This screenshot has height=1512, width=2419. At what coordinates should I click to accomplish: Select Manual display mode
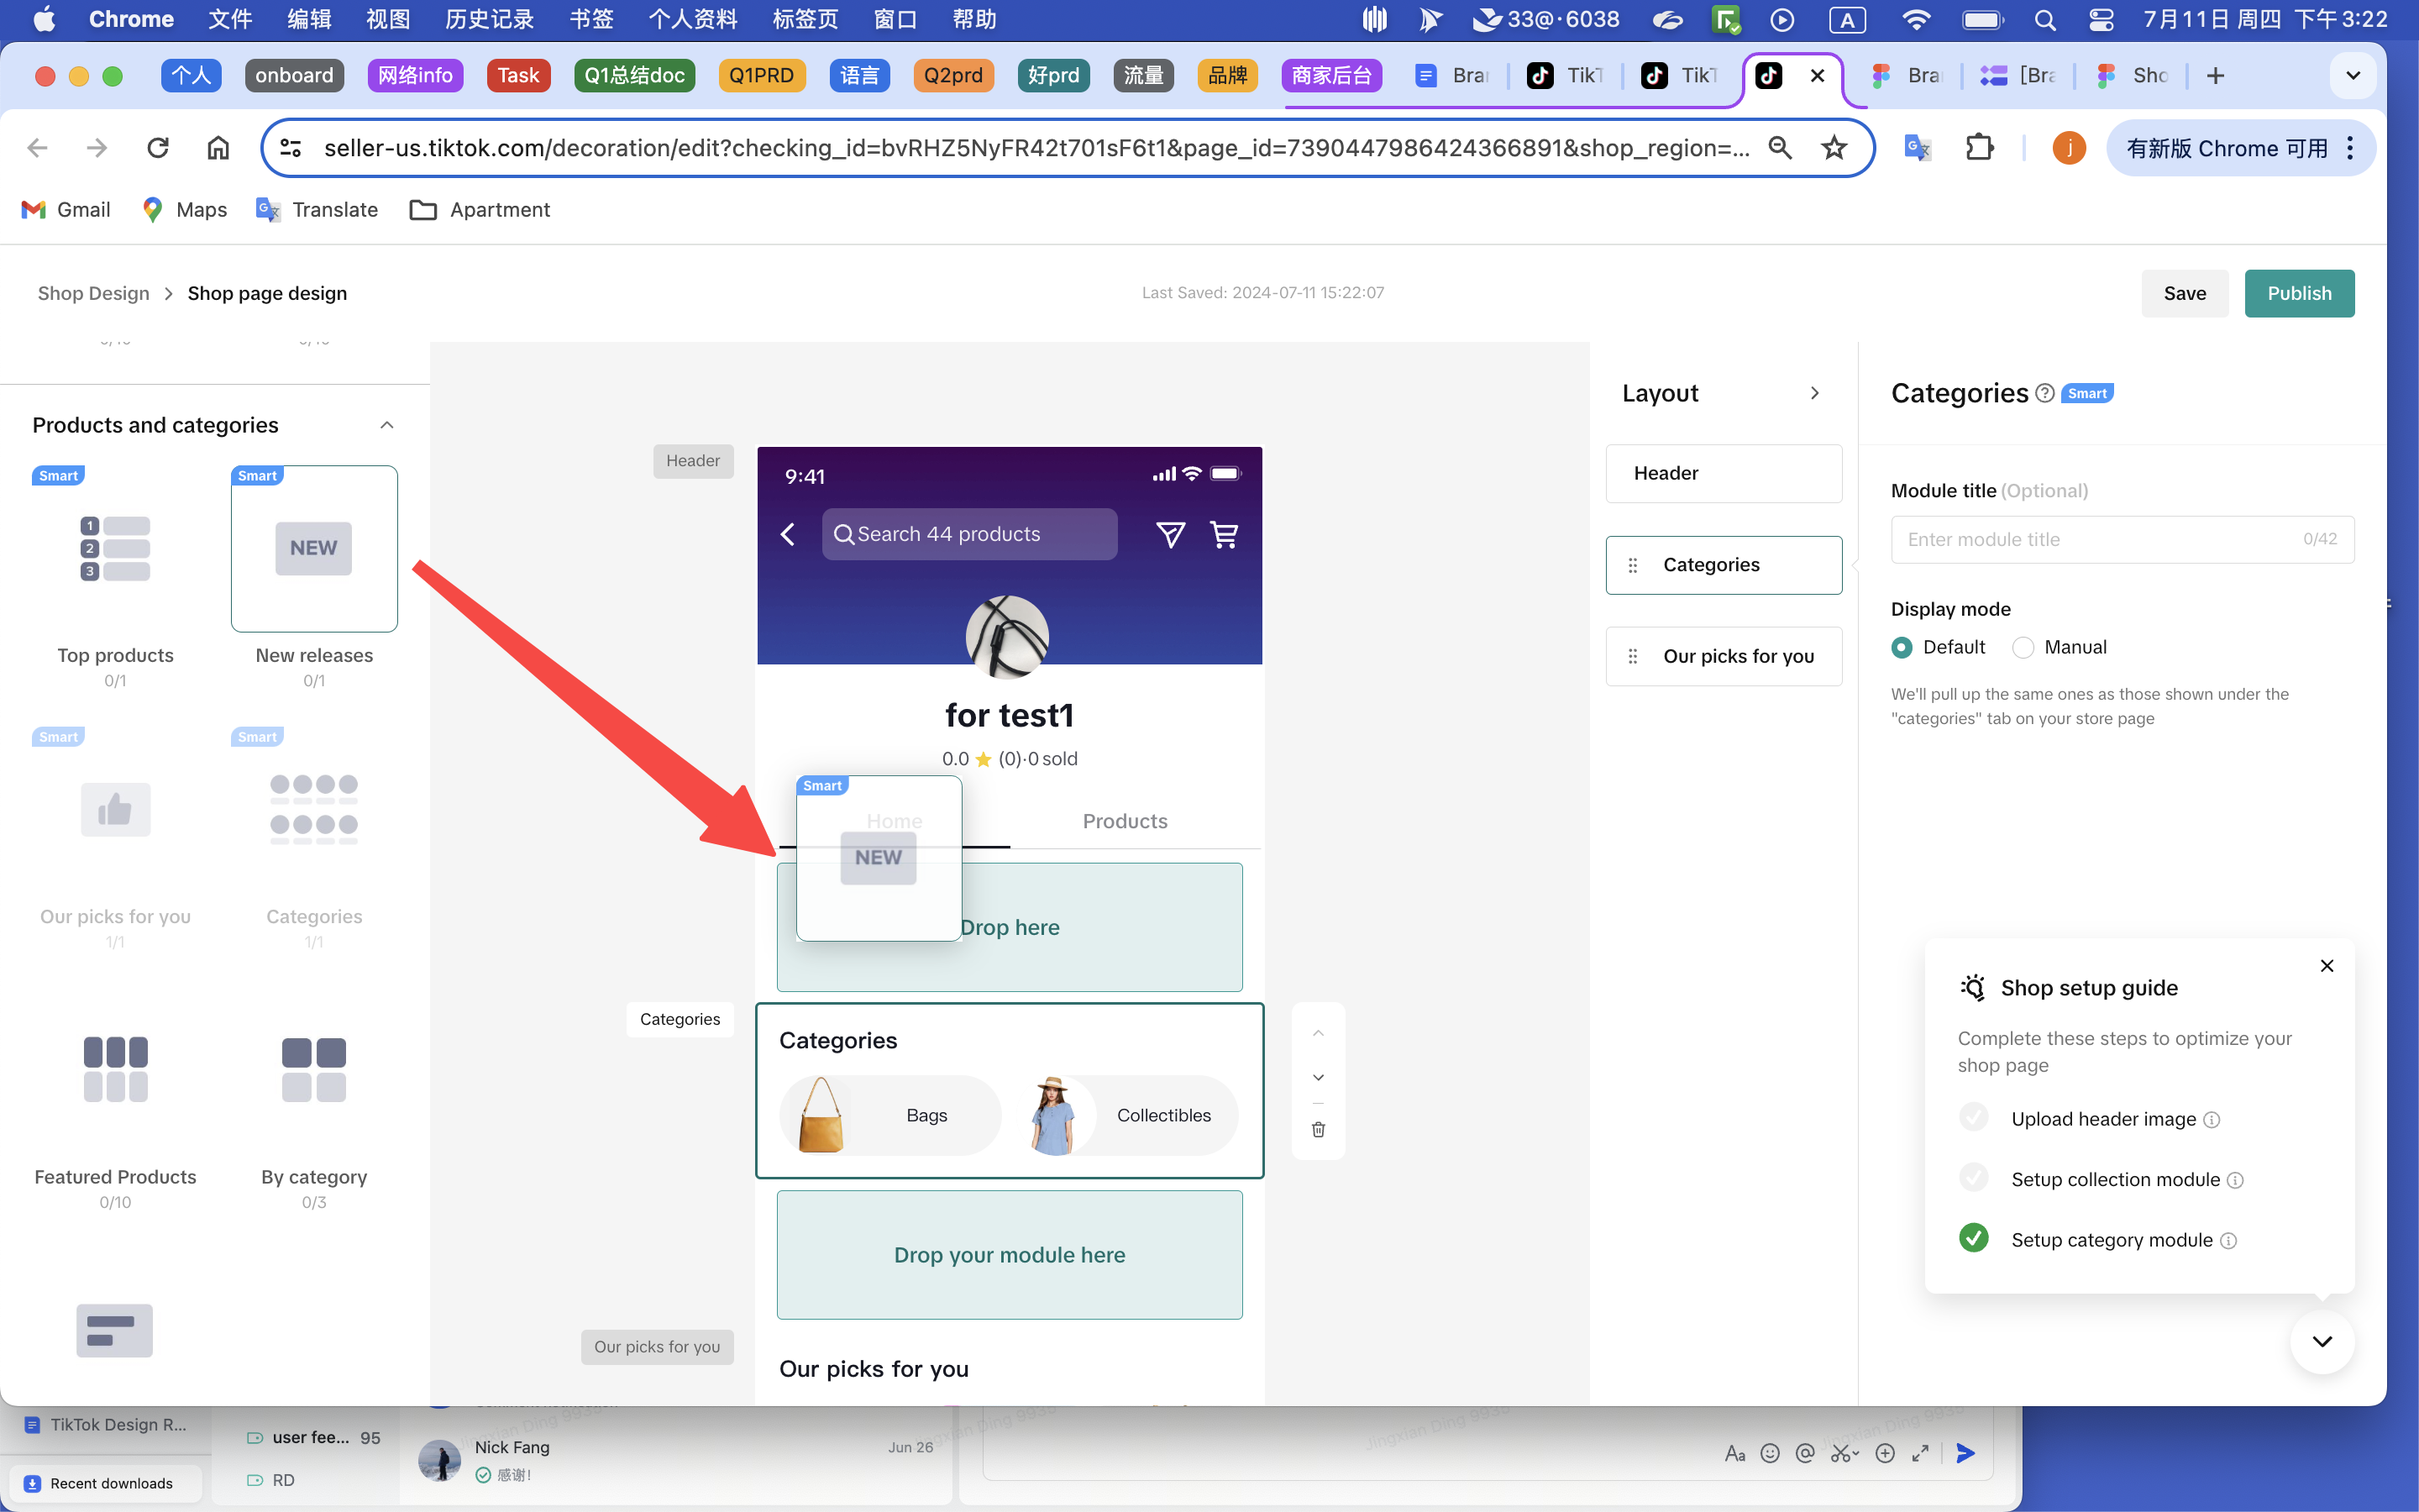[x=2023, y=647]
